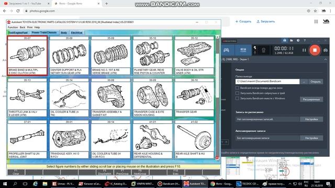Open a new Chrome tab with plus button

pos(106,4)
